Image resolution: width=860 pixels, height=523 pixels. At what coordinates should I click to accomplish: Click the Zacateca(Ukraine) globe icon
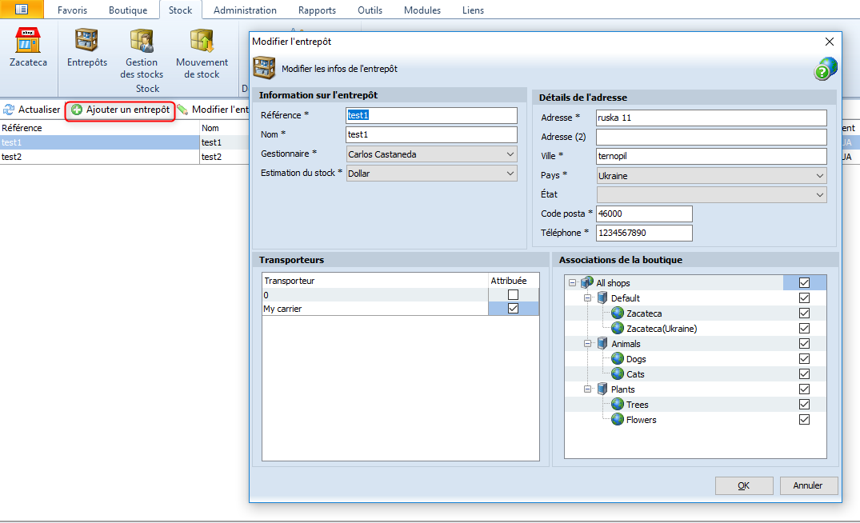click(618, 329)
